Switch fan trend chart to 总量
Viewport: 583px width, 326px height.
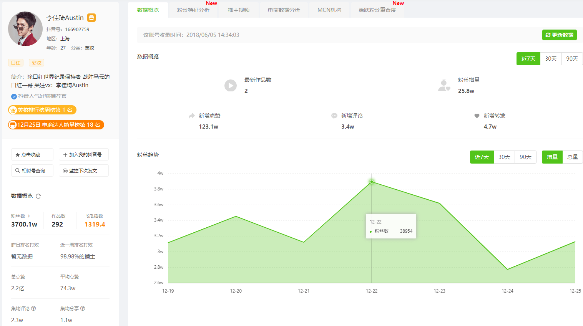coord(572,157)
